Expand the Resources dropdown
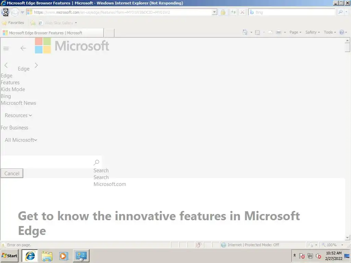 pos(19,115)
